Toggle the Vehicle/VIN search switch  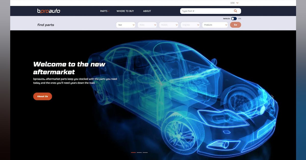pyautogui.click(x=233, y=19)
